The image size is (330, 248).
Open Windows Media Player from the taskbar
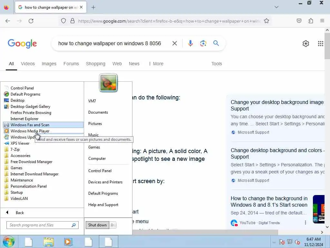pos(68,242)
